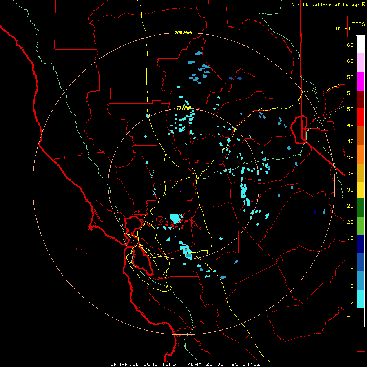Click the dark orange legend swatch
367x367 pixels.
click(360, 135)
